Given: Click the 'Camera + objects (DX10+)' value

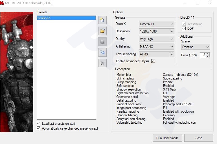Looking at the screenshot, I should [x=181, y=75].
